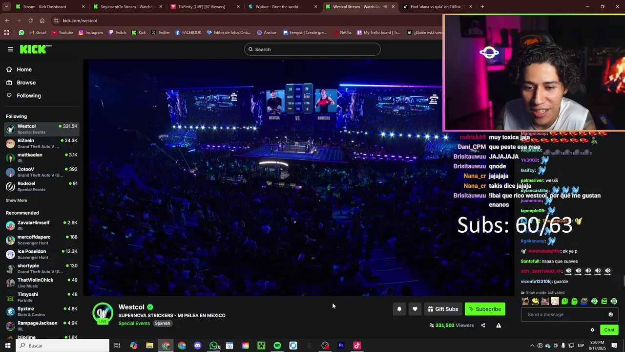This screenshot has width=625, height=352.
Task: Open Spotify from the taskbar
Action: tap(277, 346)
